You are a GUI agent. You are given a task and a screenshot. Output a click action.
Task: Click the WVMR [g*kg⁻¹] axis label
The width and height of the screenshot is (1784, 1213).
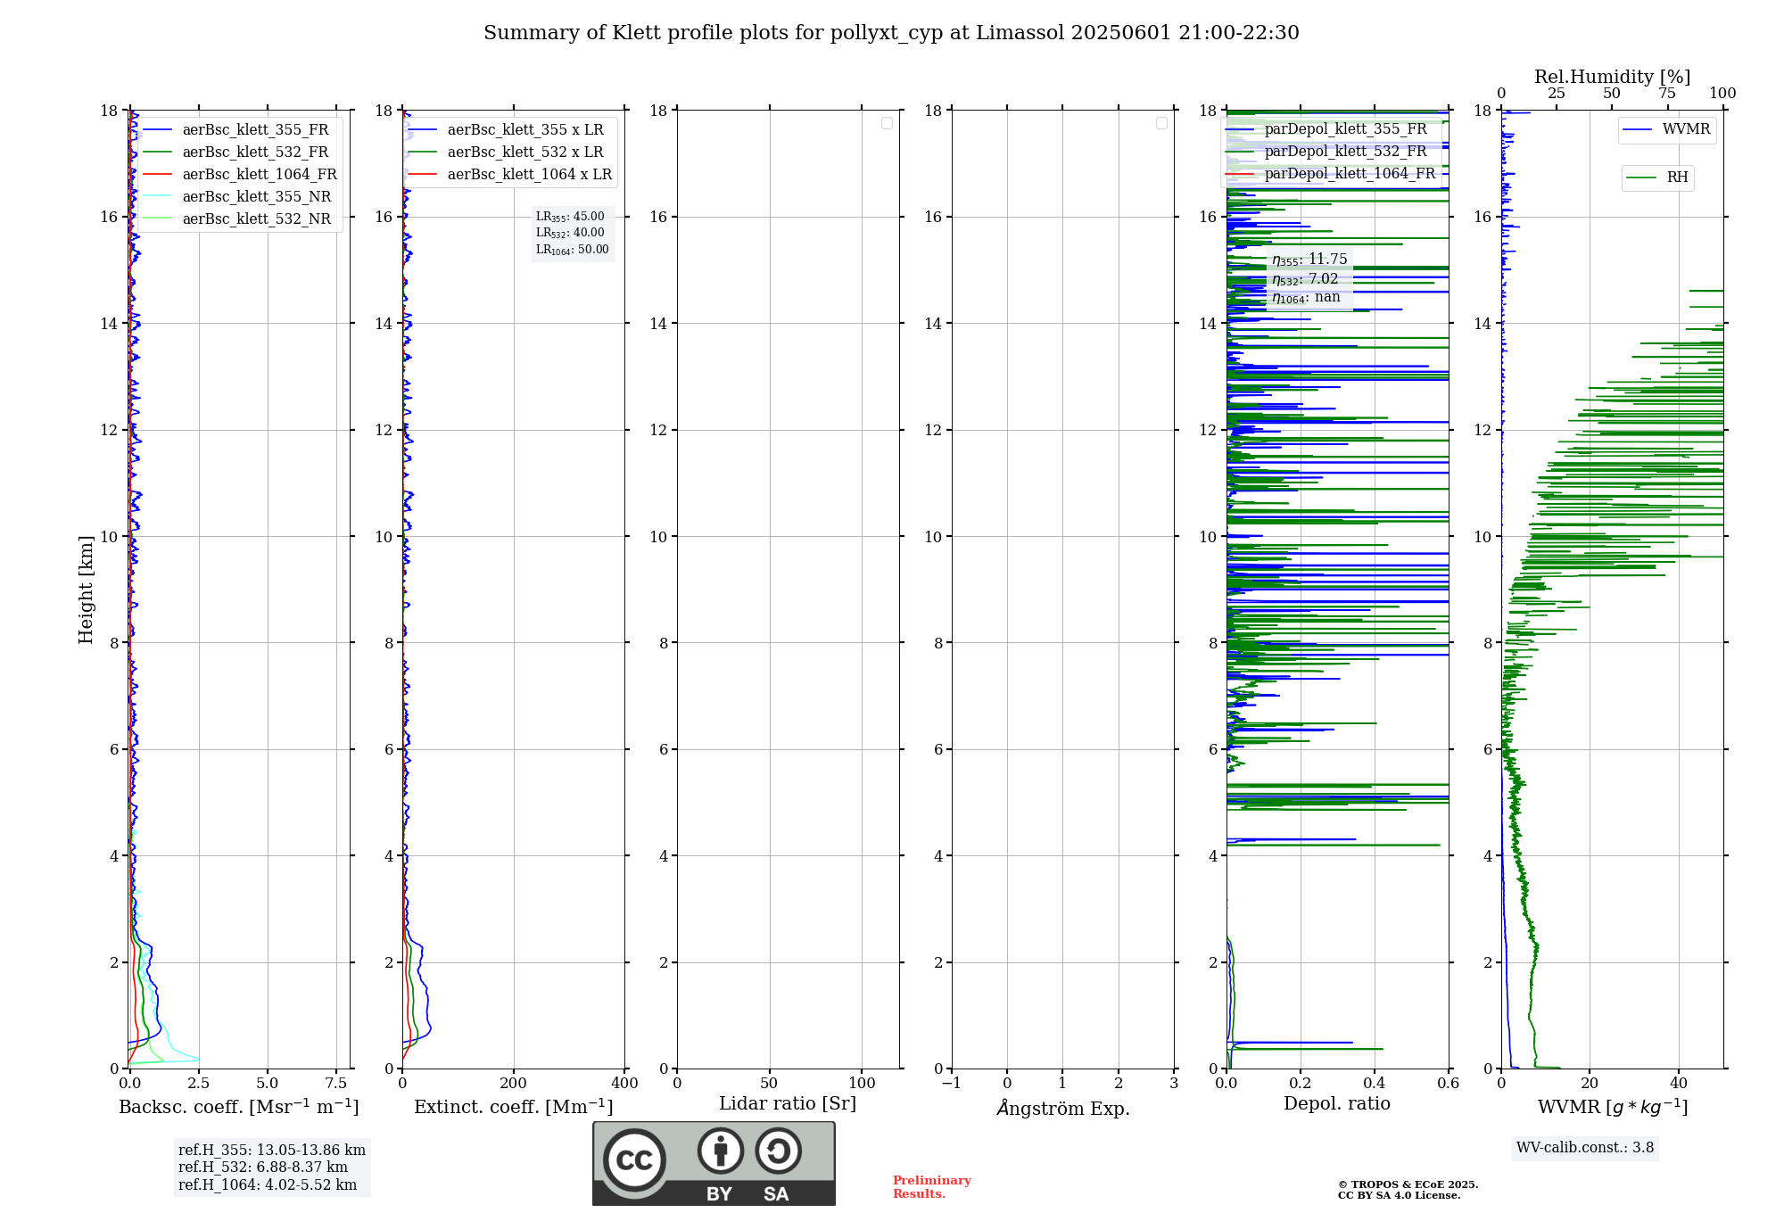click(1613, 1107)
